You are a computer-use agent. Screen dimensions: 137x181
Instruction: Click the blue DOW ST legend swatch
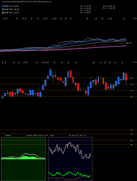pos(3,6)
